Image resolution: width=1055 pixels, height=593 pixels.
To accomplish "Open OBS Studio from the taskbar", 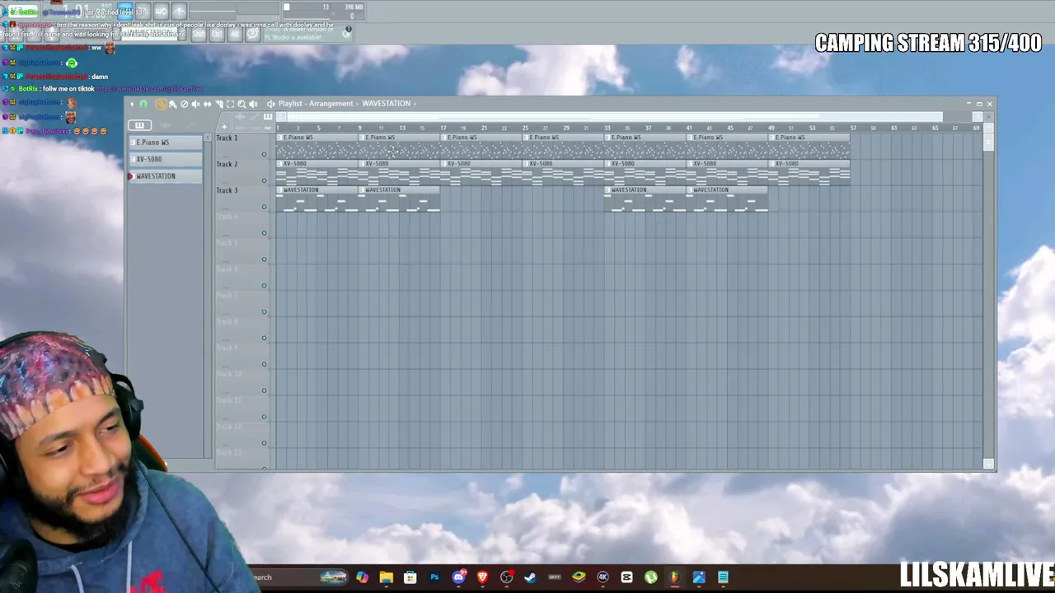I will [507, 577].
